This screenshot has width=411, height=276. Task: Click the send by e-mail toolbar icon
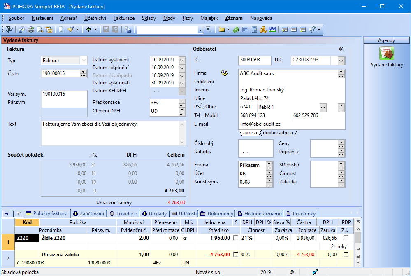coord(49,29)
